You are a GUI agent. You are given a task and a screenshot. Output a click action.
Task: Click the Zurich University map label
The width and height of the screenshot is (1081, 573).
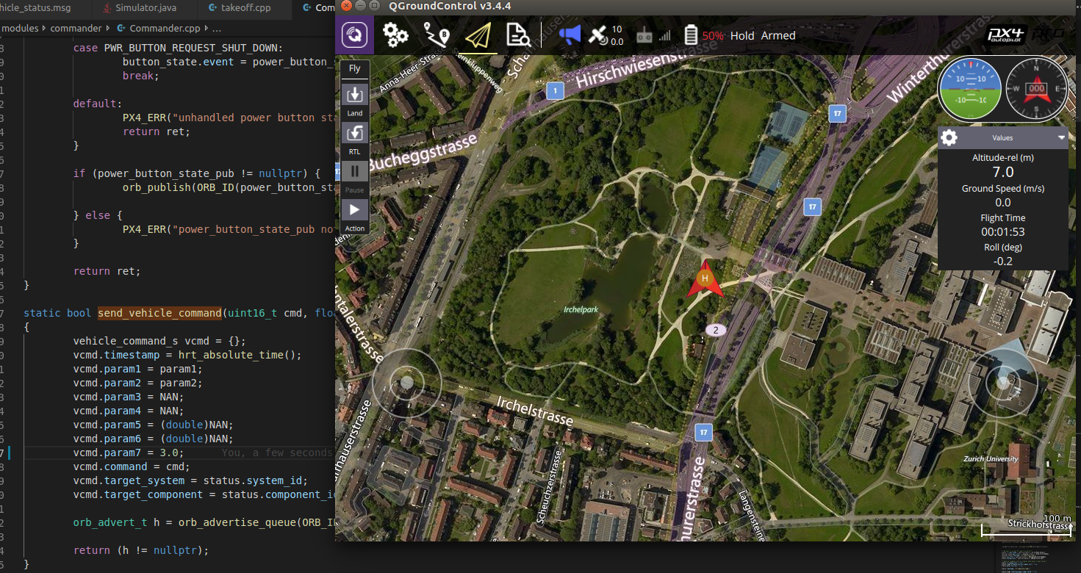(x=991, y=459)
